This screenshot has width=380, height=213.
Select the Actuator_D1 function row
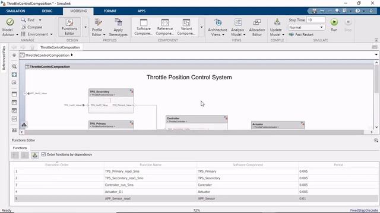[197, 192]
